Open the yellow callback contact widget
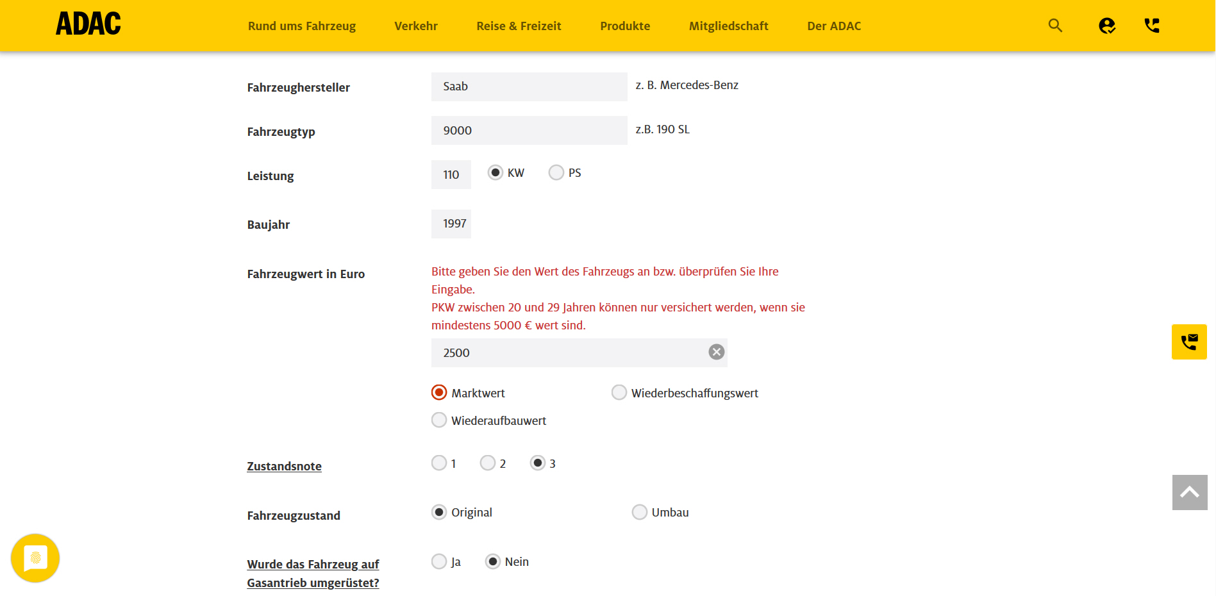 click(x=1189, y=342)
